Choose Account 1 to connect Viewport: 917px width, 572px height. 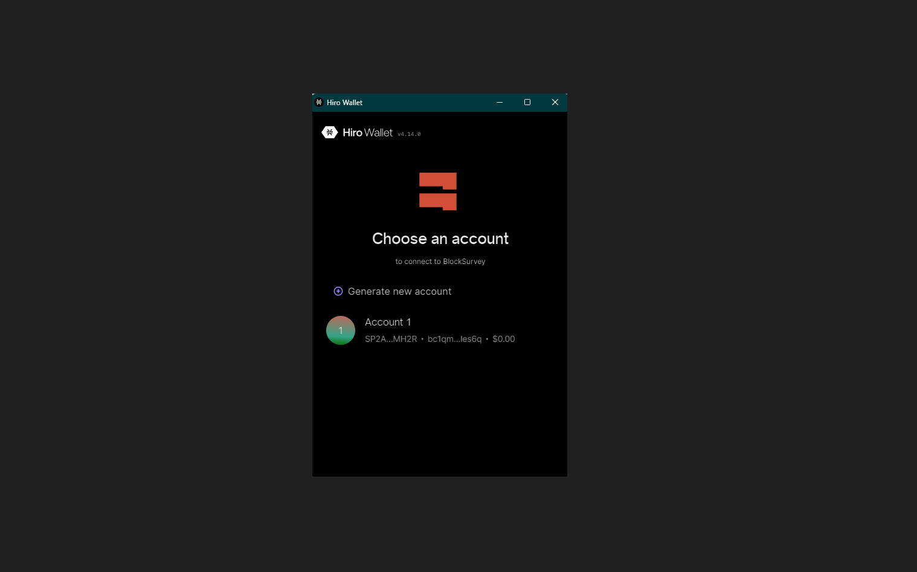[439, 330]
